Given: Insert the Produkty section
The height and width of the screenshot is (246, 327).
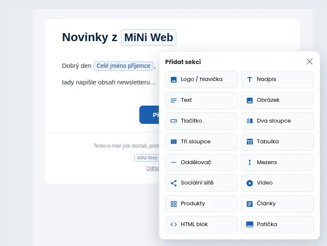Looking at the screenshot, I should click(x=201, y=204).
